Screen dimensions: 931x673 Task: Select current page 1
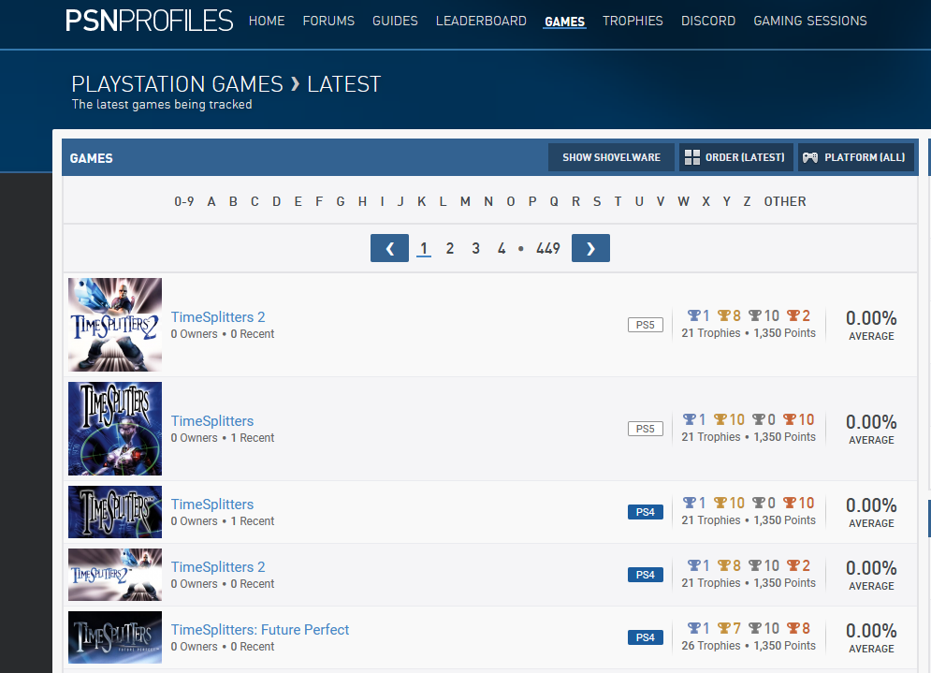tap(423, 248)
